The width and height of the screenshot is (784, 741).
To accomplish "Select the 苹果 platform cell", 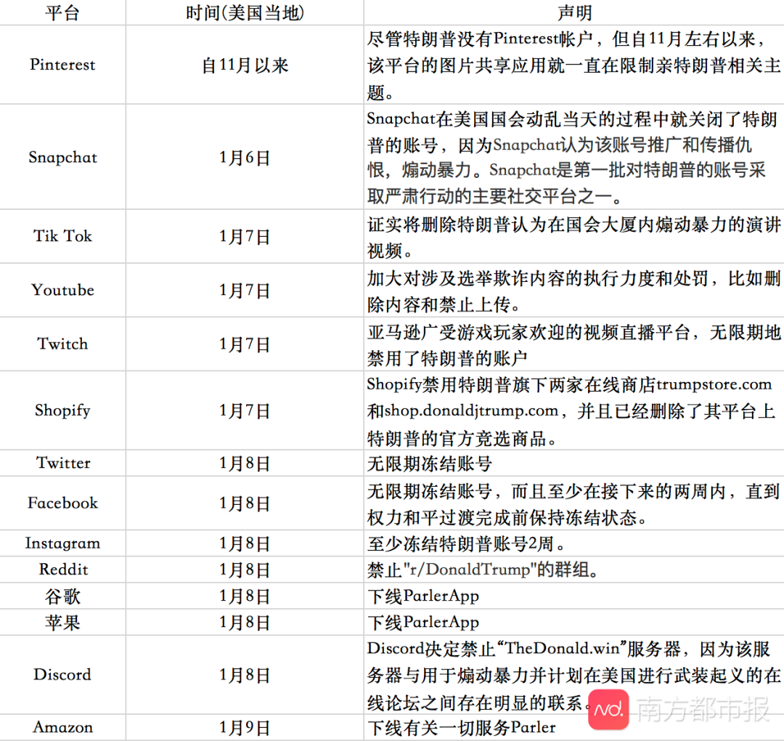I will pos(62,623).
